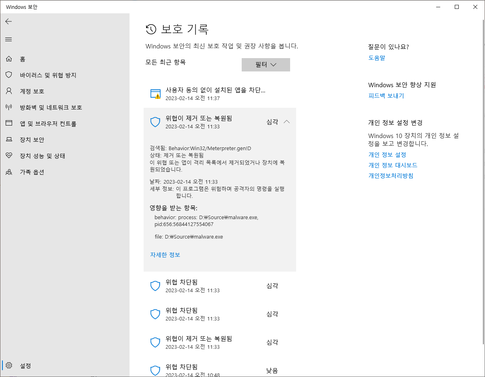The image size is (485, 377).
Task: Open 장치 성능 및 상태
Action: [x=65, y=156]
